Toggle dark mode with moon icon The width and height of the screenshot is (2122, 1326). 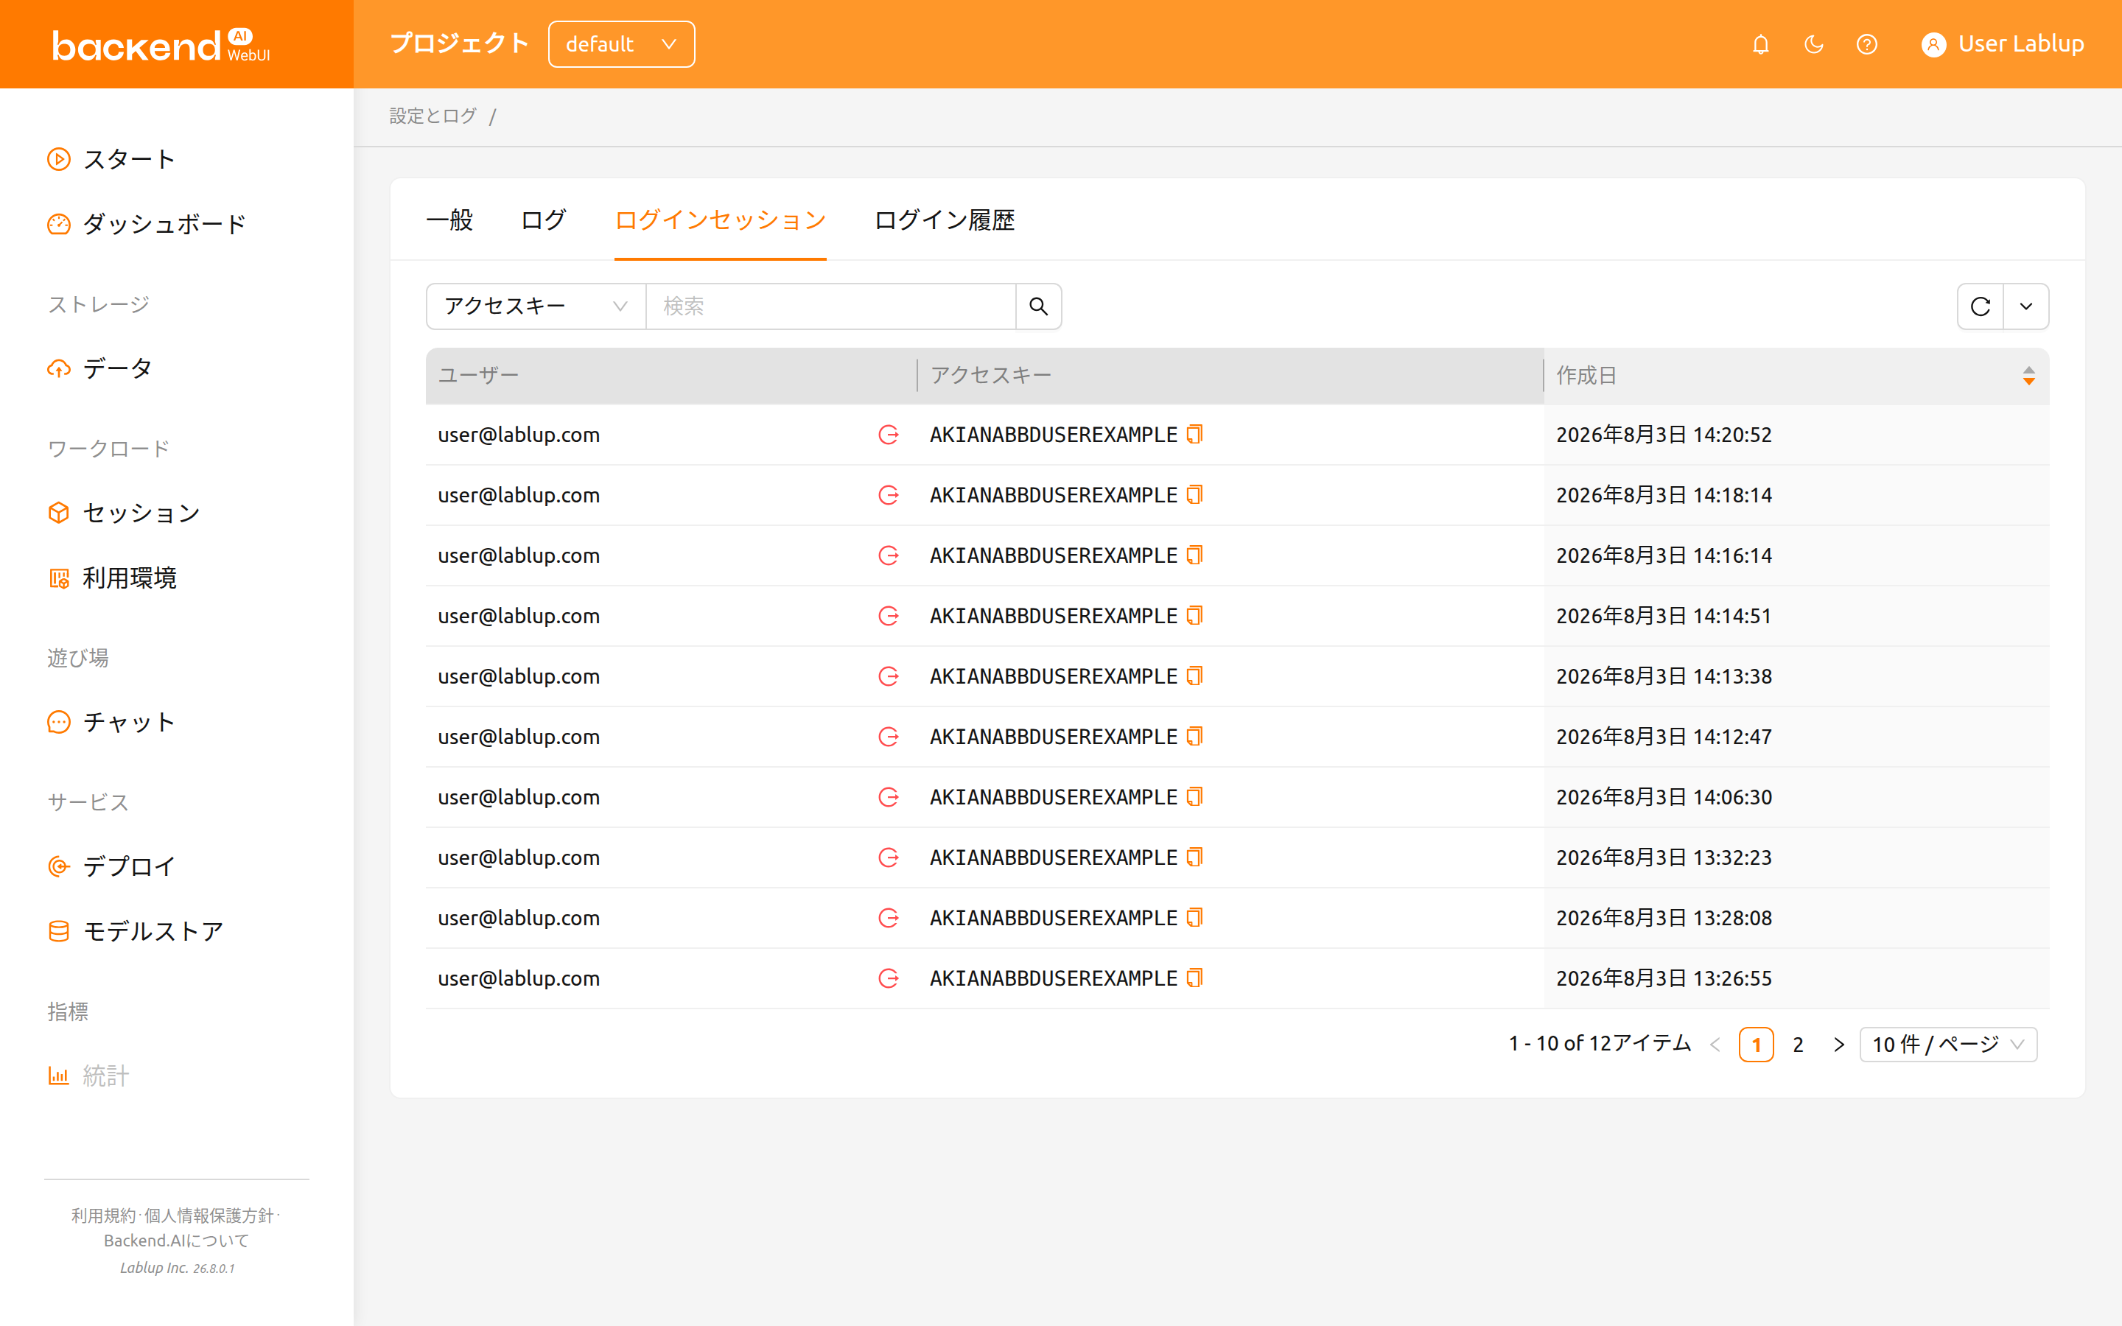pyautogui.click(x=1813, y=44)
